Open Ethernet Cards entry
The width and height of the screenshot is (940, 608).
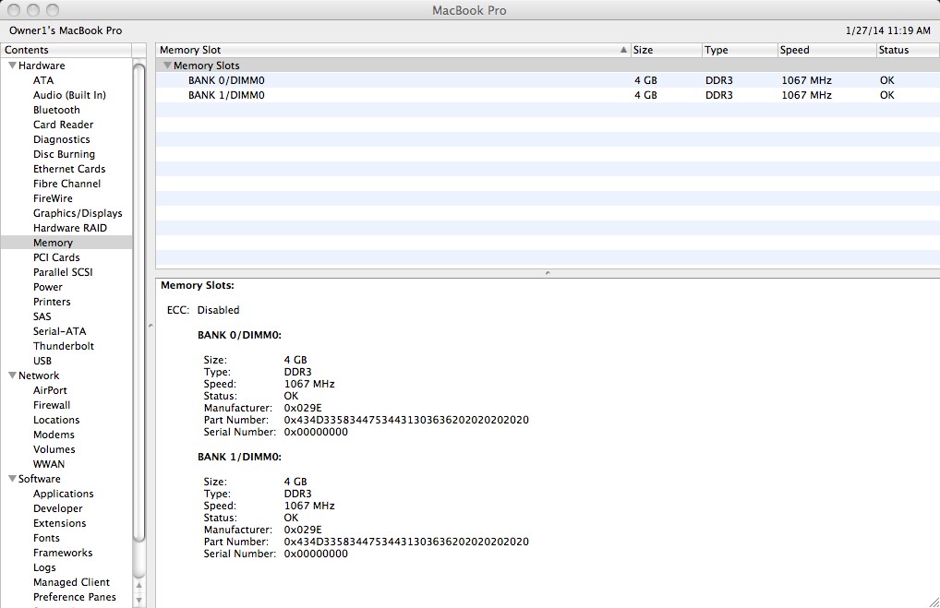[69, 169]
